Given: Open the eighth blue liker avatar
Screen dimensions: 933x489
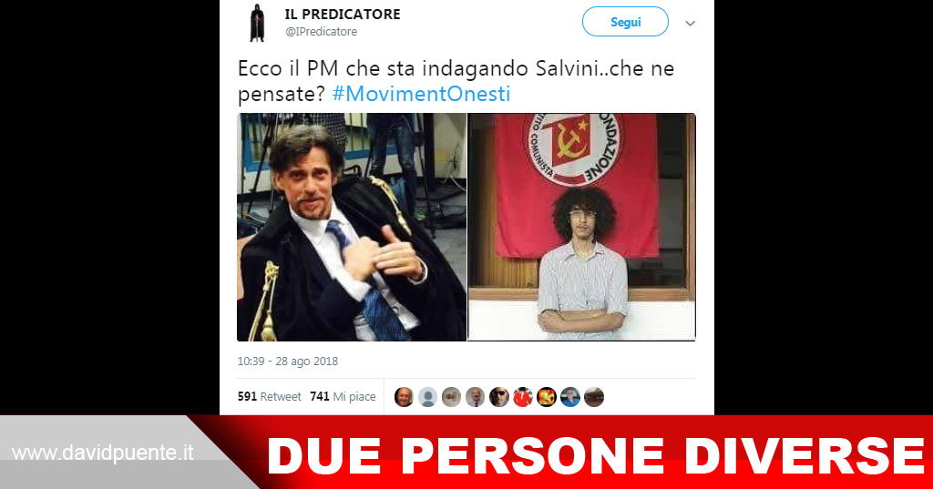Looking at the screenshot, I should [570, 397].
